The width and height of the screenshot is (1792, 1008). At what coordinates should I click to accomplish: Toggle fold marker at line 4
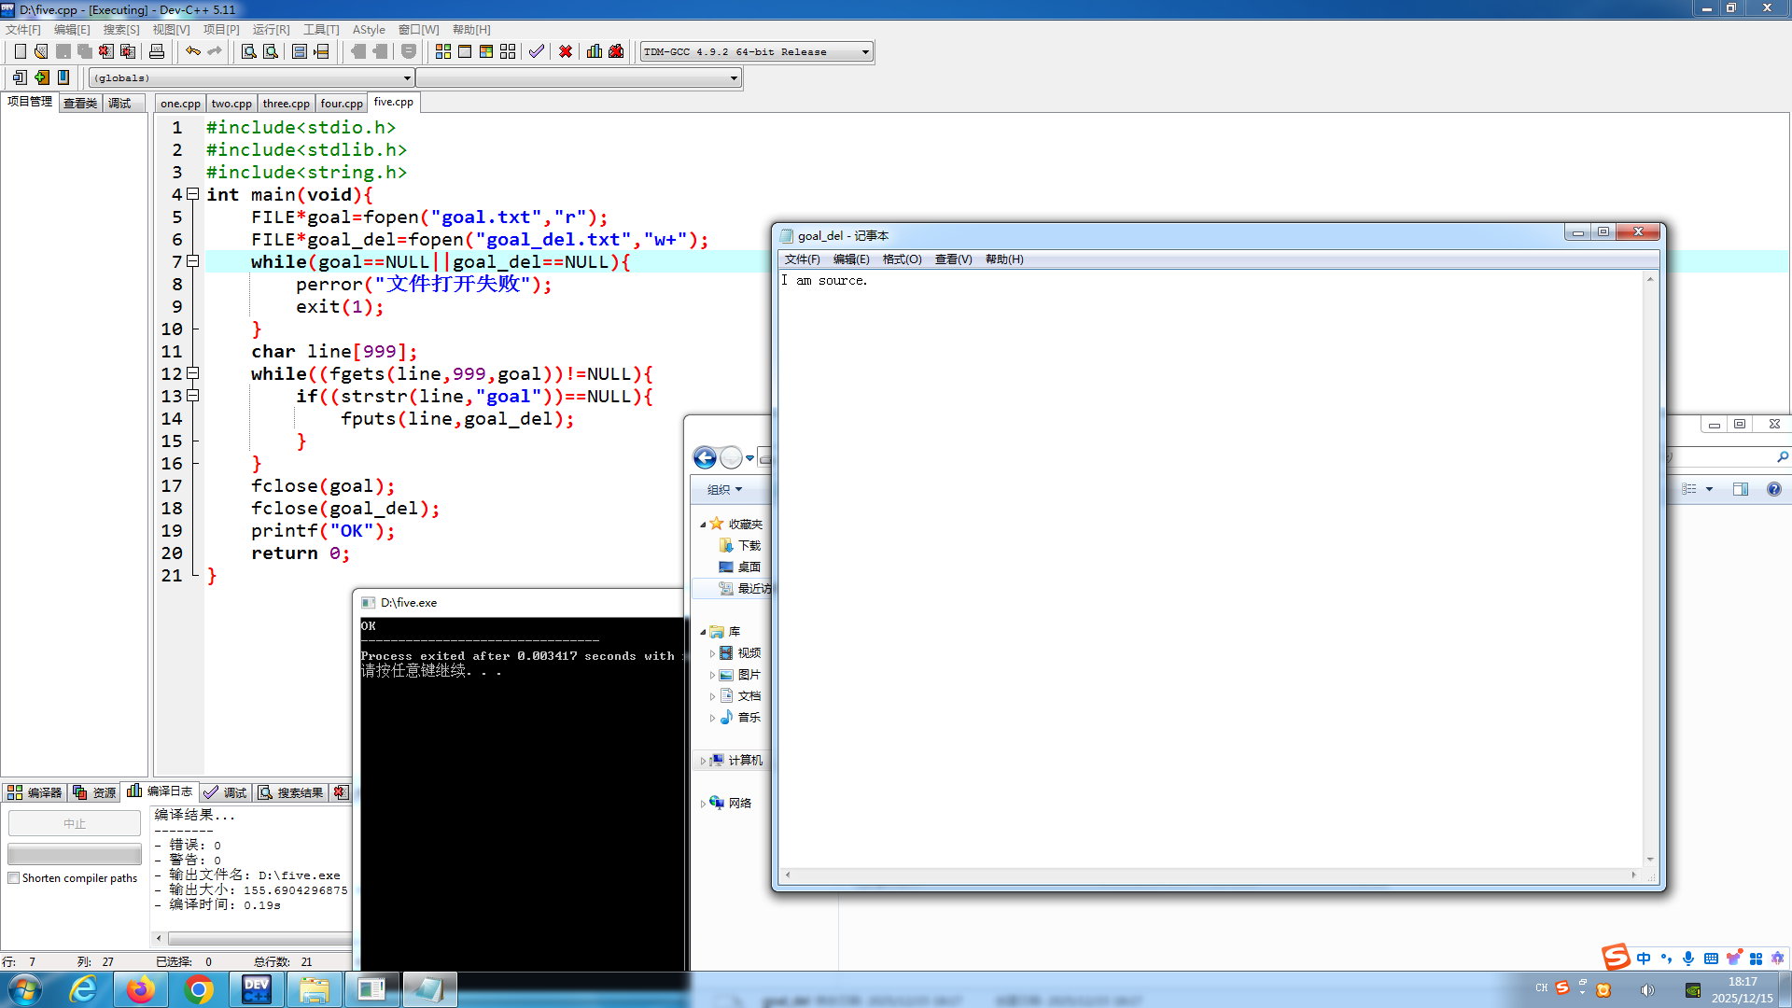pyautogui.click(x=193, y=194)
